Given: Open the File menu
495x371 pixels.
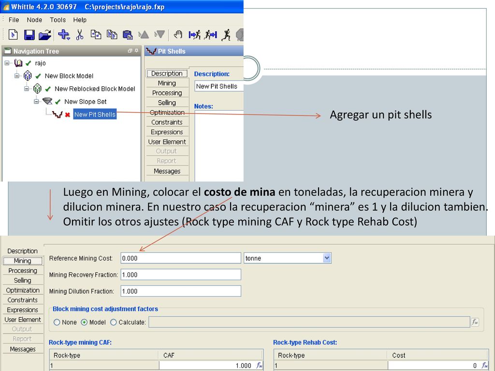Looking at the screenshot, I should point(14,20).
